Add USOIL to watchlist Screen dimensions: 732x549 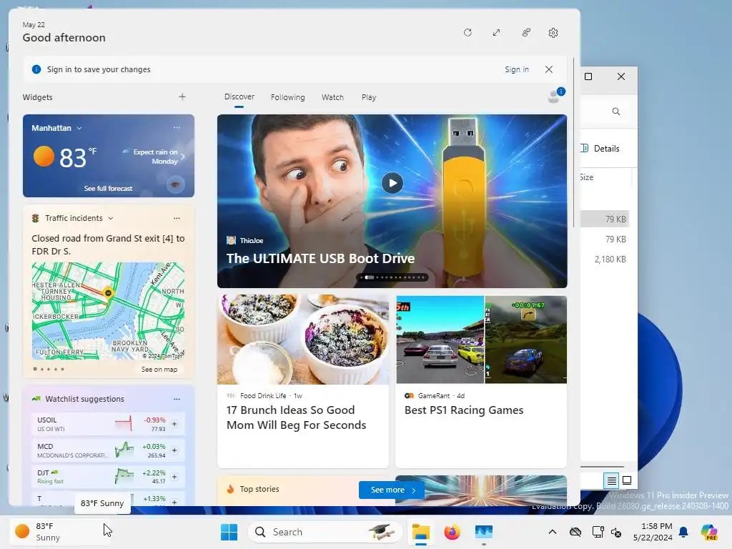174,424
